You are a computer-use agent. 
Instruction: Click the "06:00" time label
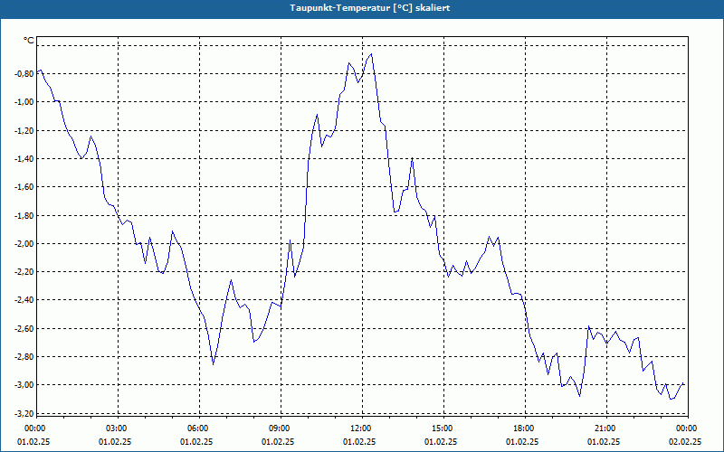coord(197,428)
